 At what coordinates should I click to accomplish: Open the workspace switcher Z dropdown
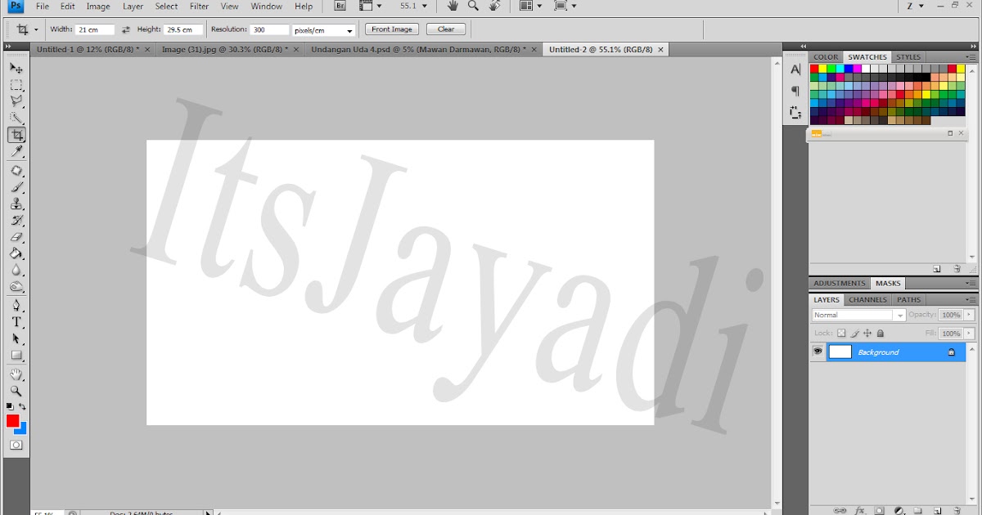click(915, 6)
